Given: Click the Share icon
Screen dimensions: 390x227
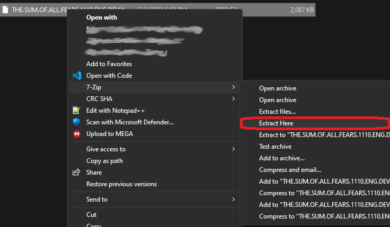Looking at the screenshot, I should click(76, 172).
